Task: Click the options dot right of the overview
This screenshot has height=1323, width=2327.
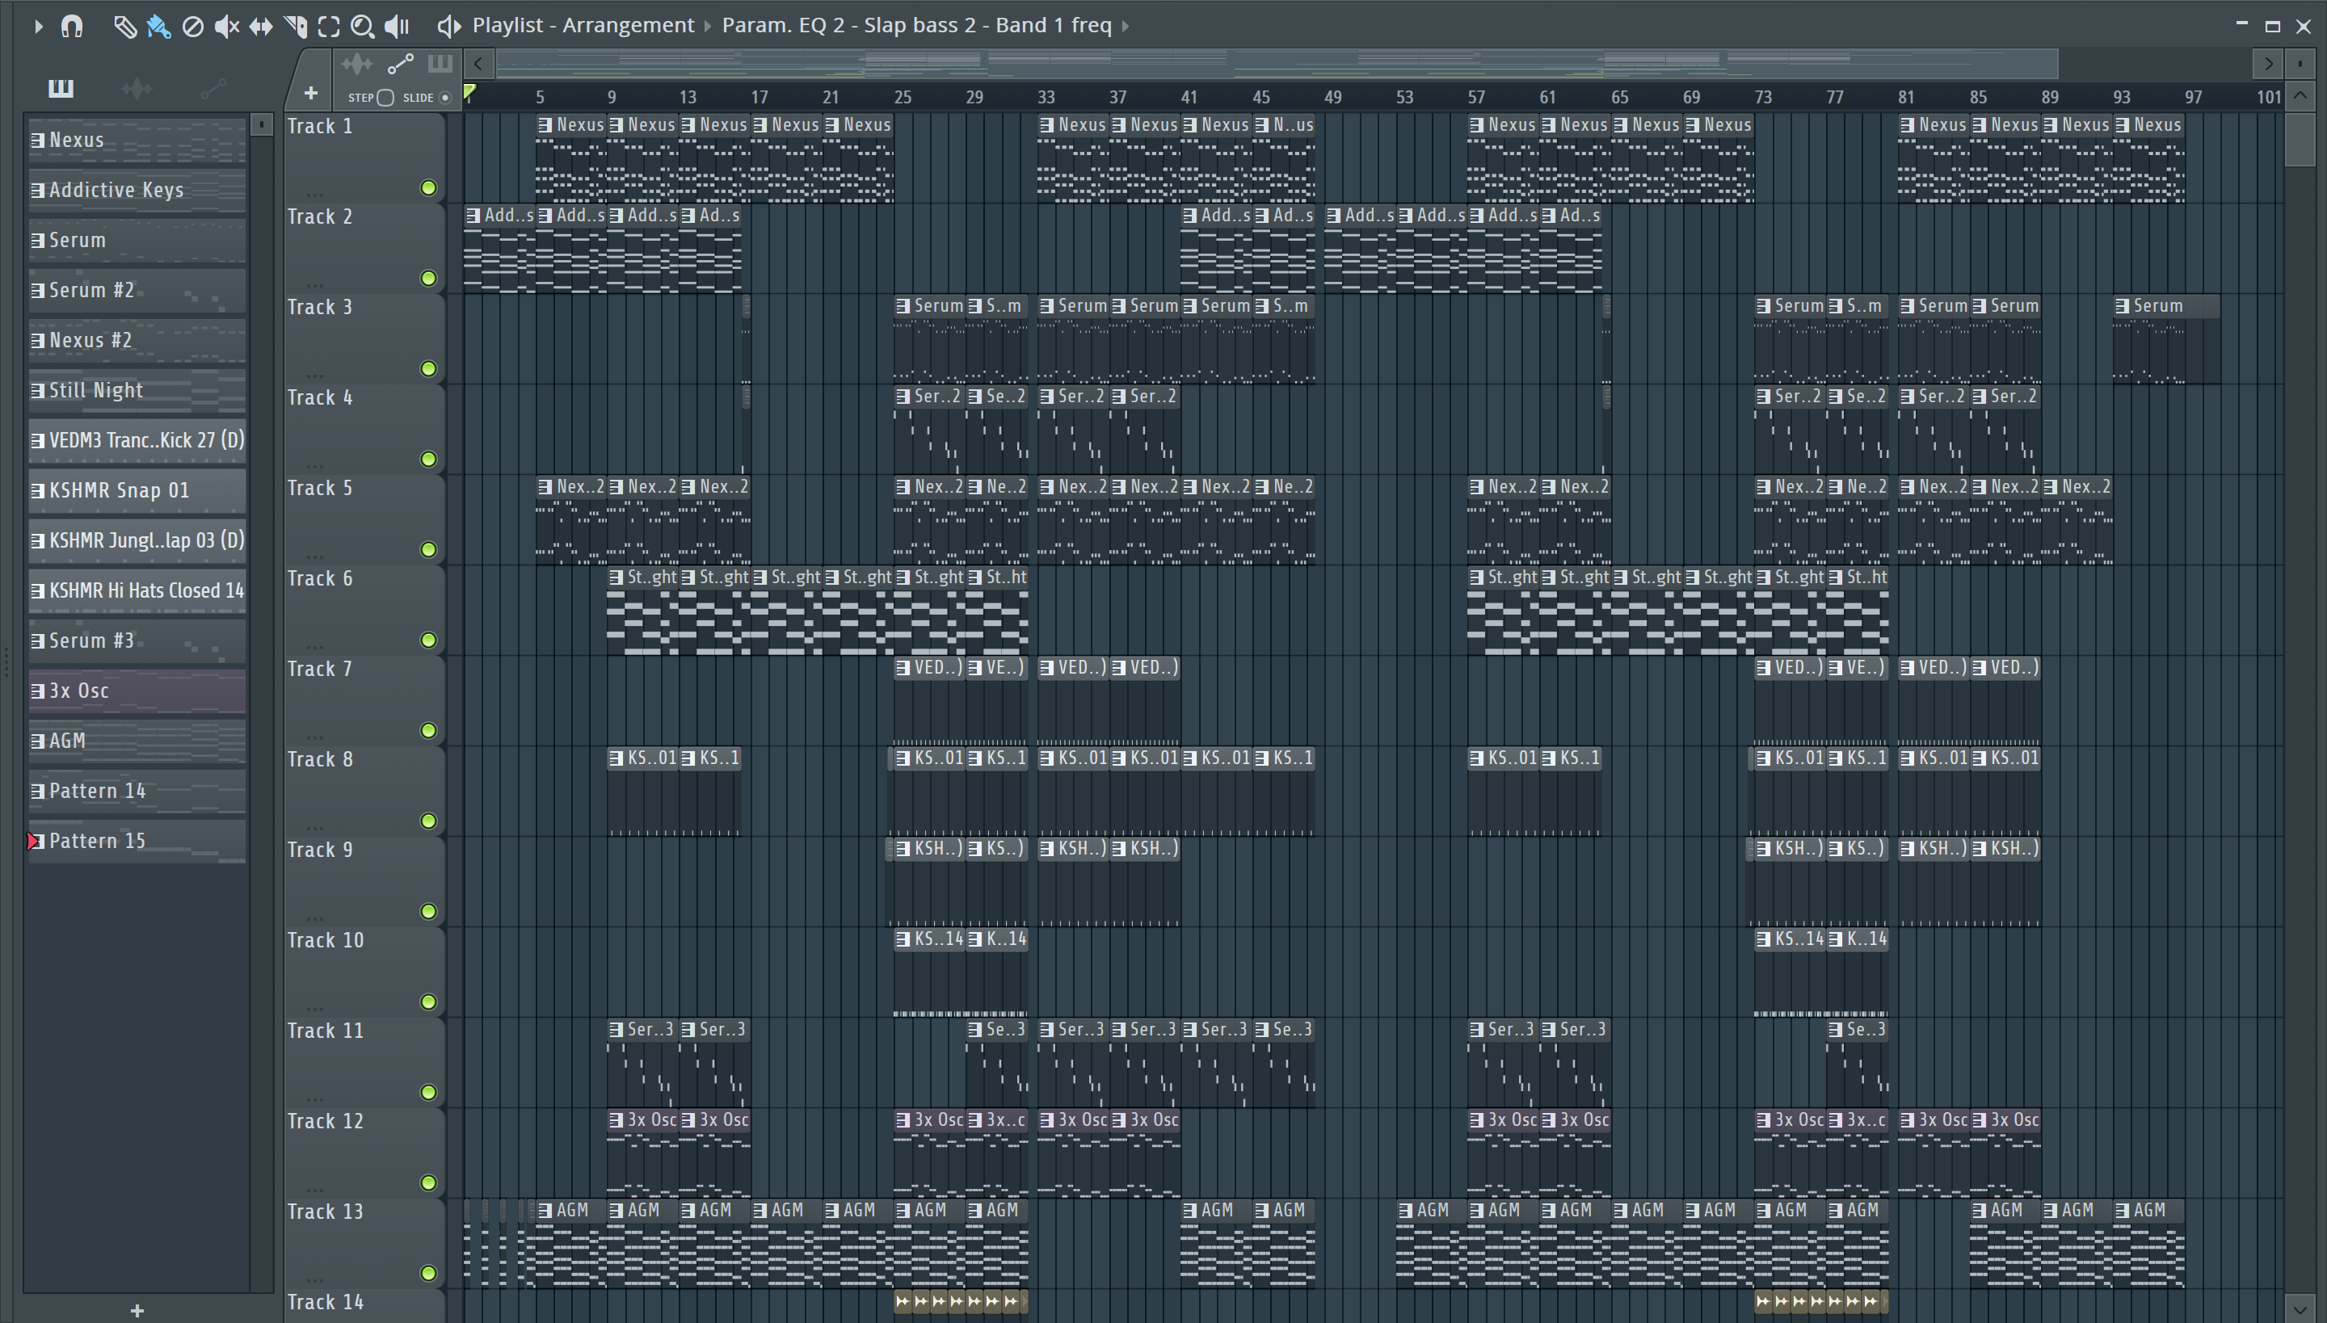Action: (2300, 63)
